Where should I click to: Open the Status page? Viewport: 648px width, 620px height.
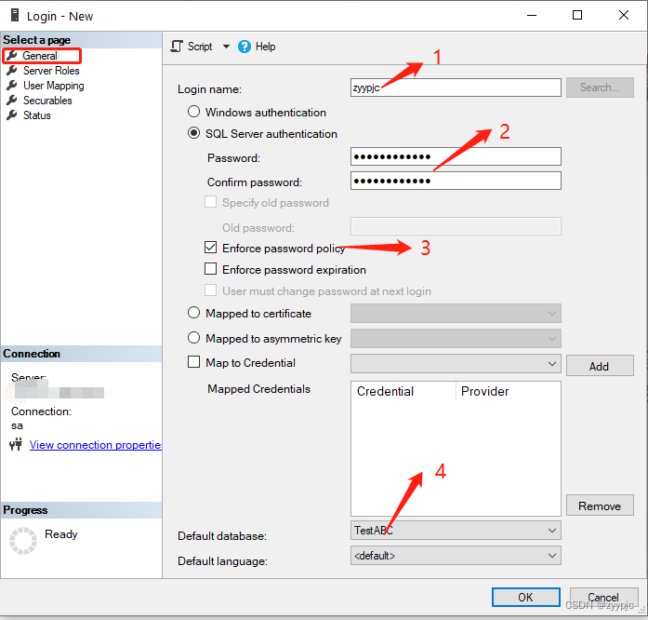click(37, 115)
